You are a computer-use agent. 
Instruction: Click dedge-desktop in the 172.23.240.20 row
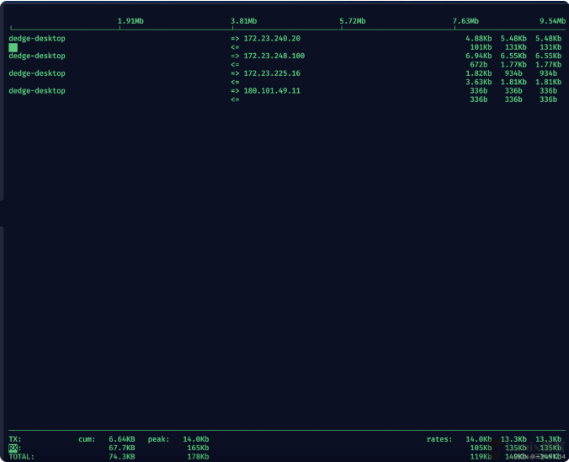click(37, 39)
